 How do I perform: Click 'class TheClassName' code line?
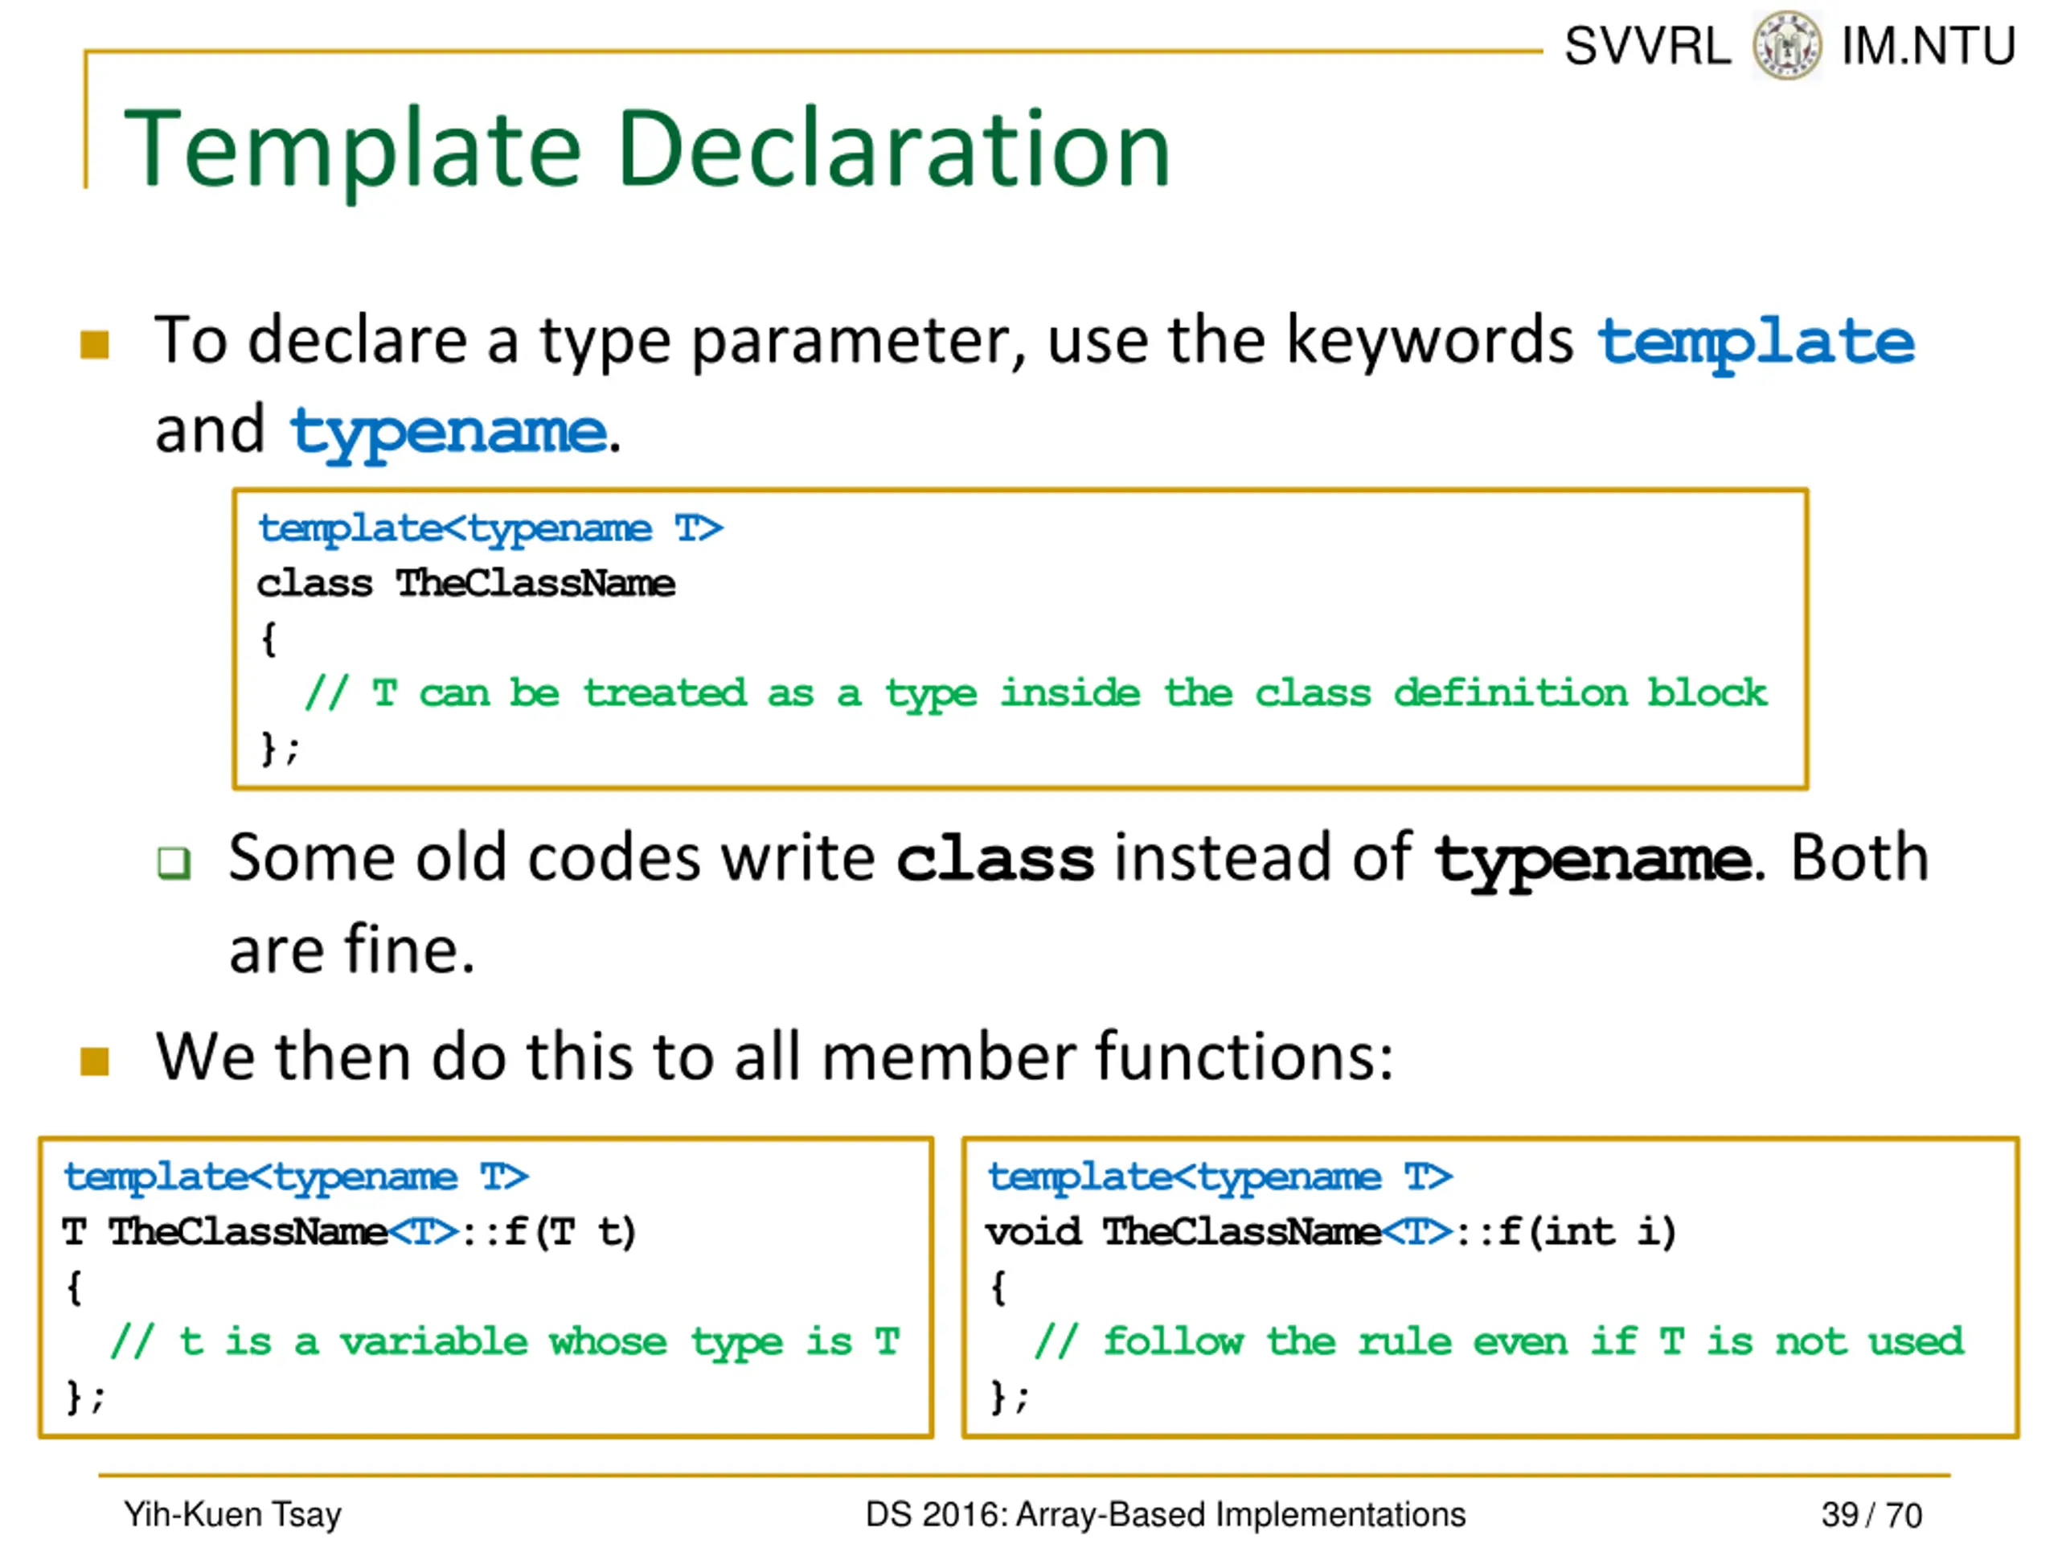466,584
